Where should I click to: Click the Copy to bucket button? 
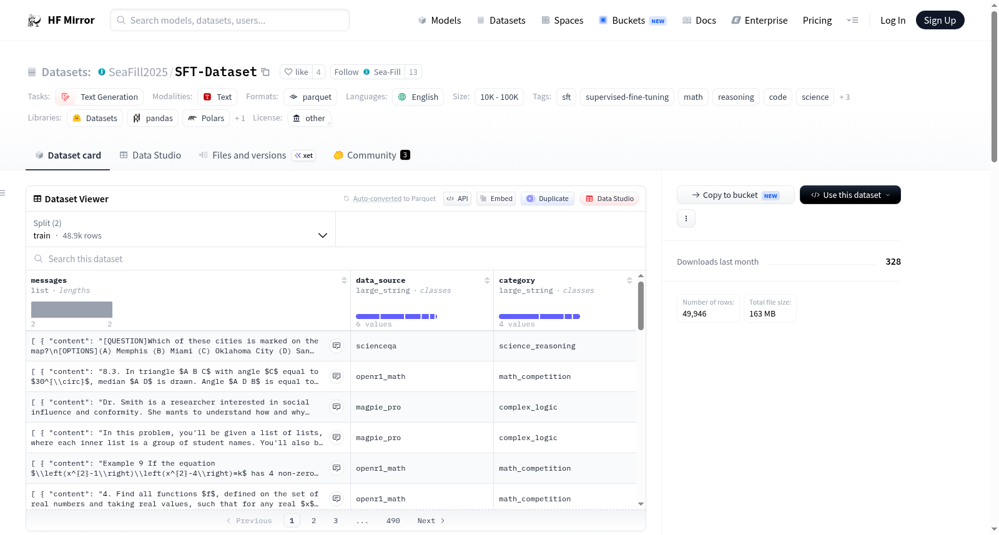pyautogui.click(x=736, y=195)
